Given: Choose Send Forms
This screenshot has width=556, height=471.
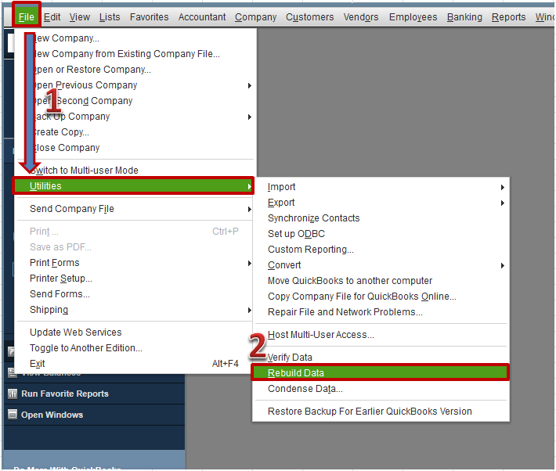Looking at the screenshot, I should pyautogui.click(x=60, y=294).
